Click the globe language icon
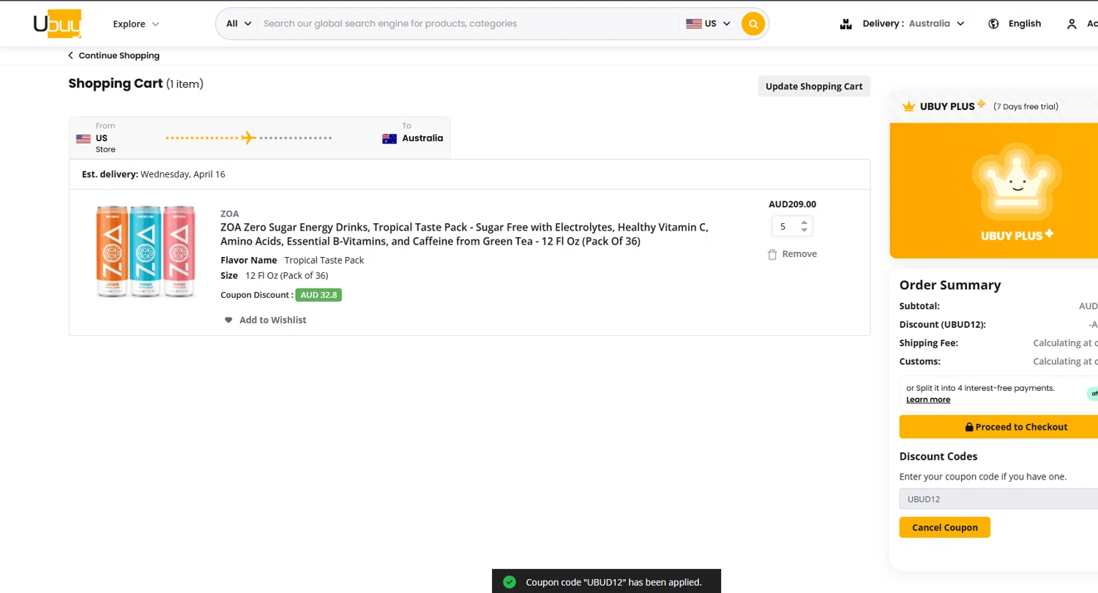Image resolution: width=1098 pixels, height=593 pixels. [993, 23]
